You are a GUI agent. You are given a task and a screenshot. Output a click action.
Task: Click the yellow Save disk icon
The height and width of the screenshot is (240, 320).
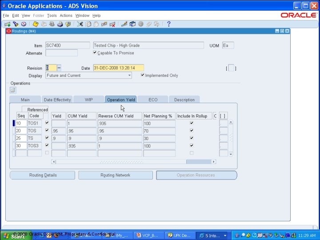pyautogui.click(x=36, y=24)
